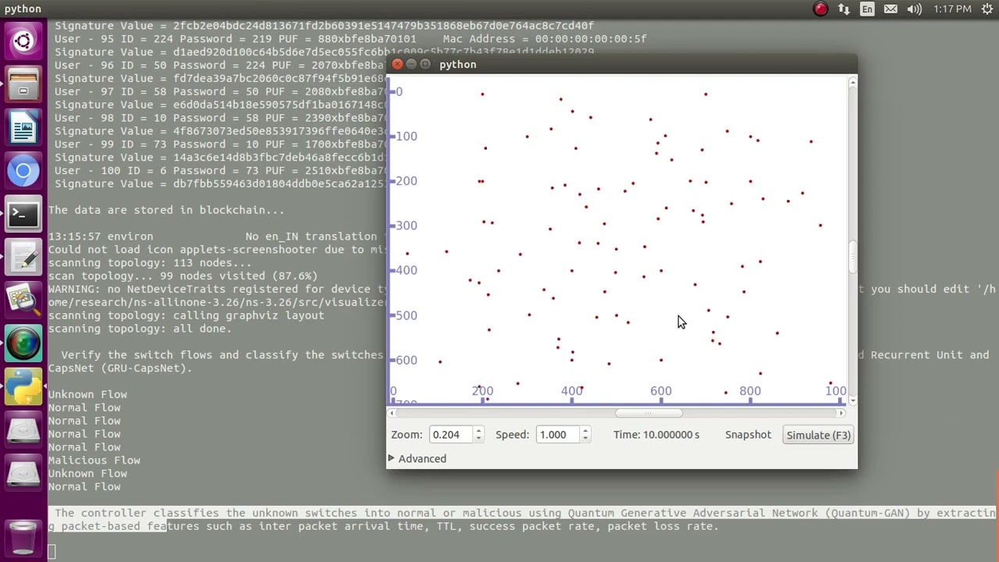Click the red recording indicator in the top panel

point(820,9)
